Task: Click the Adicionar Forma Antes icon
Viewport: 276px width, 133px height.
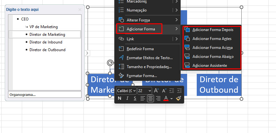Action: (187, 38)
